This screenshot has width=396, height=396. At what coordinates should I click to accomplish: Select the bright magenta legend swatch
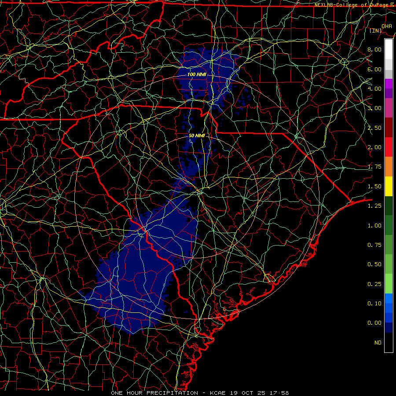coord(389,84)
